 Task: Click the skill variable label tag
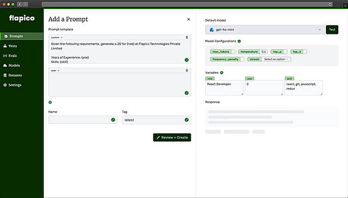(x=289, y=79)
